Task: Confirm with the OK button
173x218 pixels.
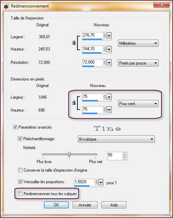Action: pyautogui.click(x=56, y=205)
